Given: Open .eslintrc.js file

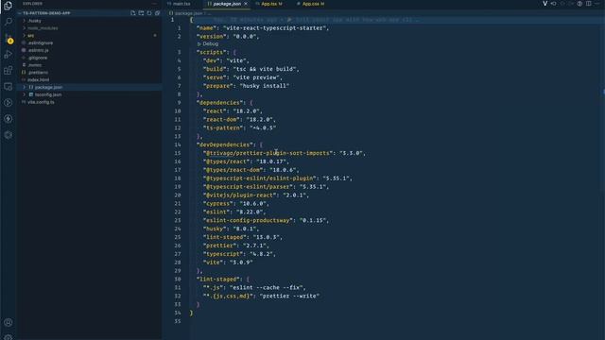Looking at the screenshot, I should 38,50.
